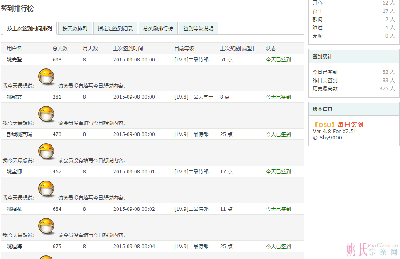This screenshot has height=259, width=400.
Task: Switch to the 按天数排列 tab
Action: (75, 28)
